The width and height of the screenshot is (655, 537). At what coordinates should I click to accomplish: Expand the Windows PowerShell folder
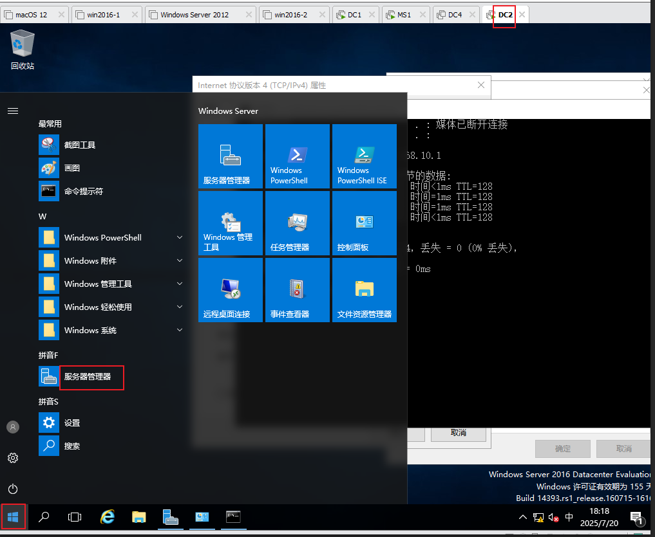[x=111, y=237]
